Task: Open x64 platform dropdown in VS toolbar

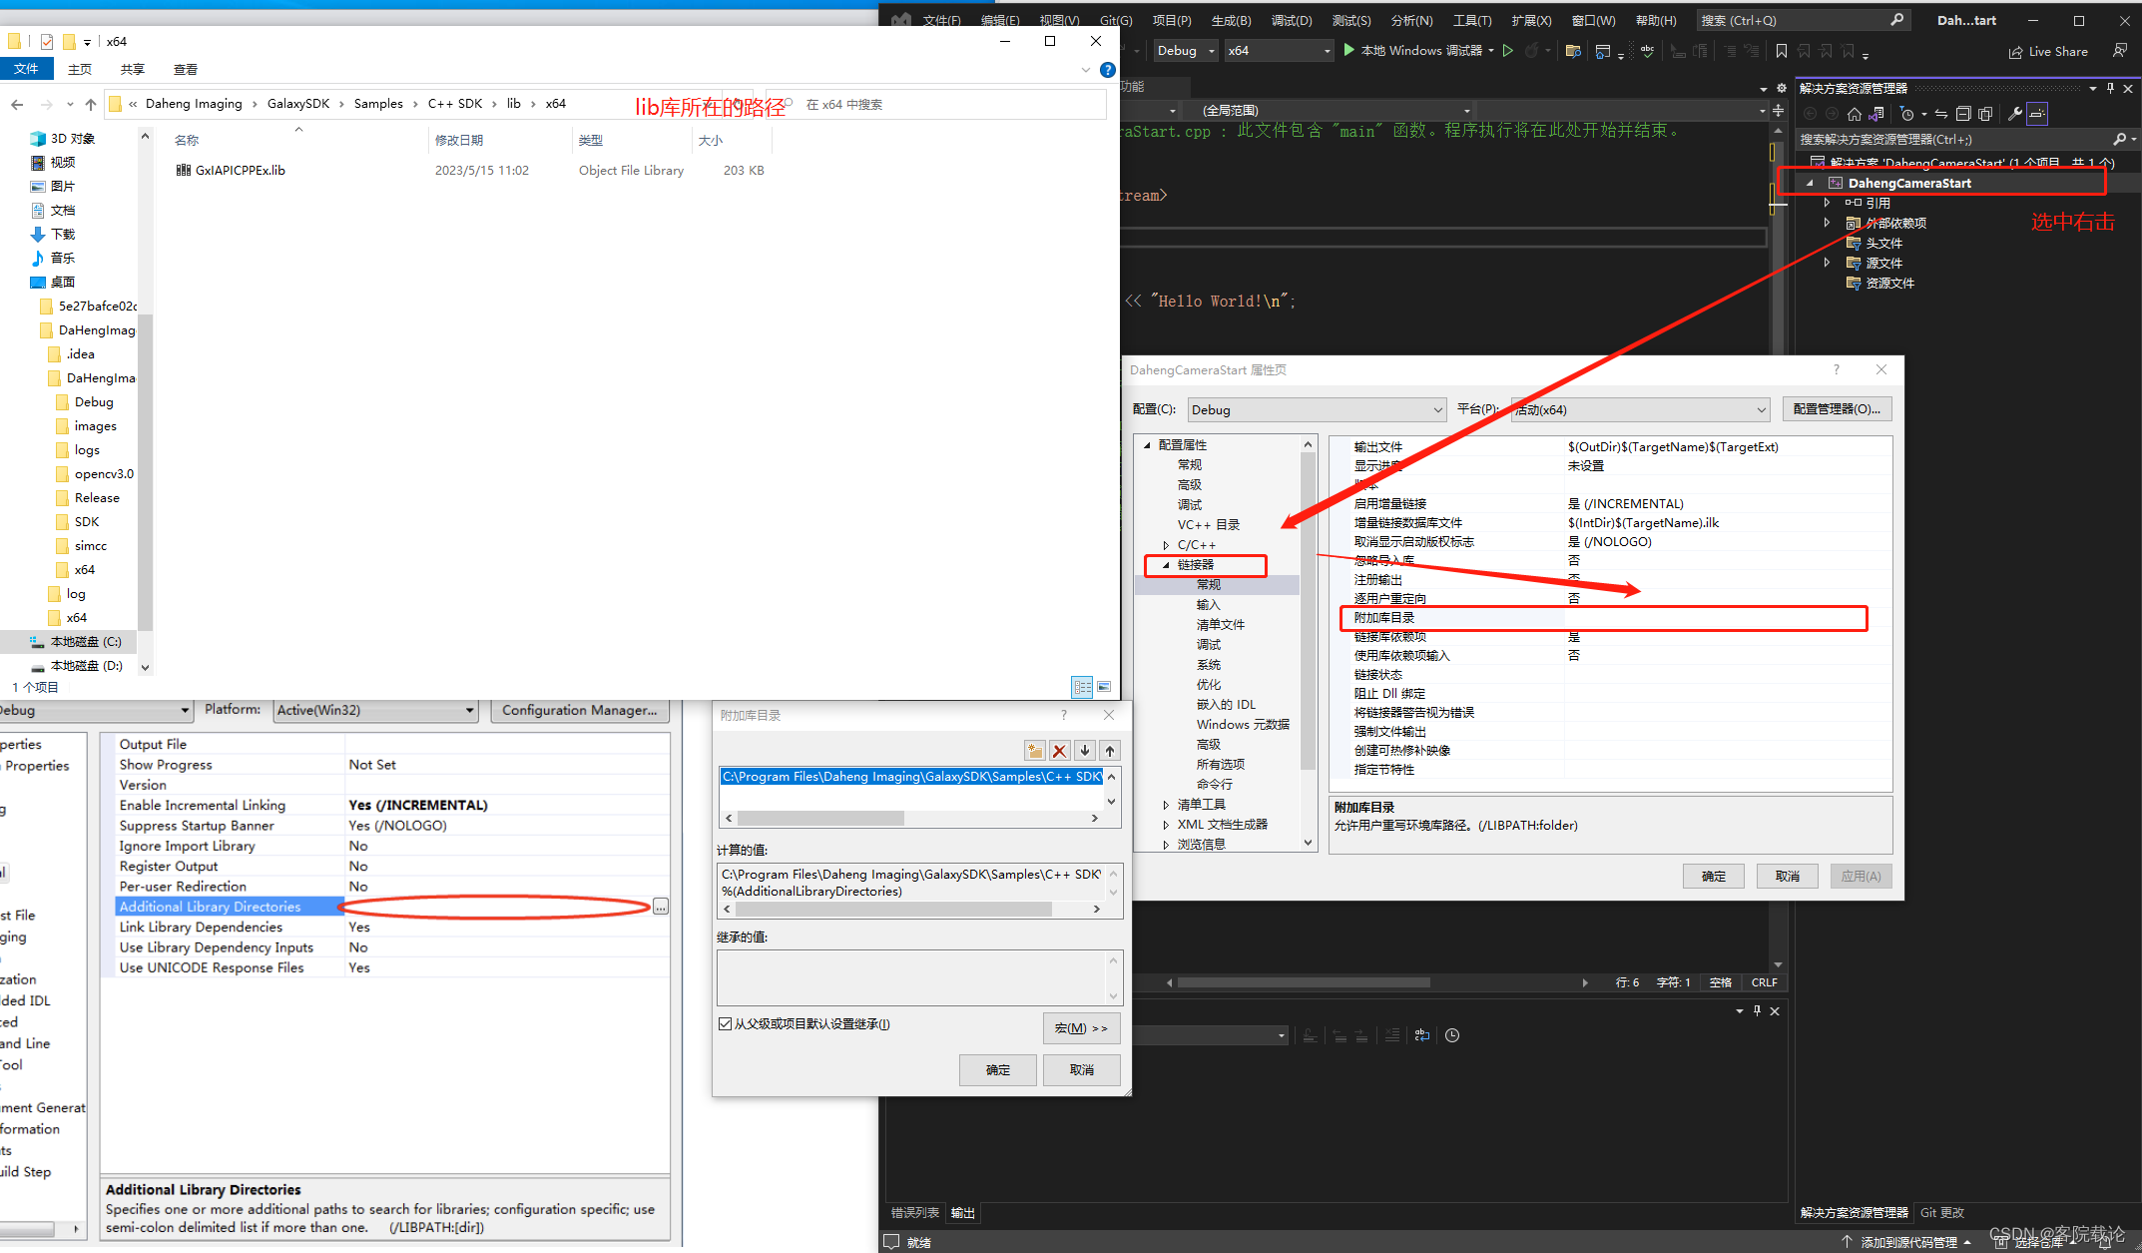Action: [1279, 51]
